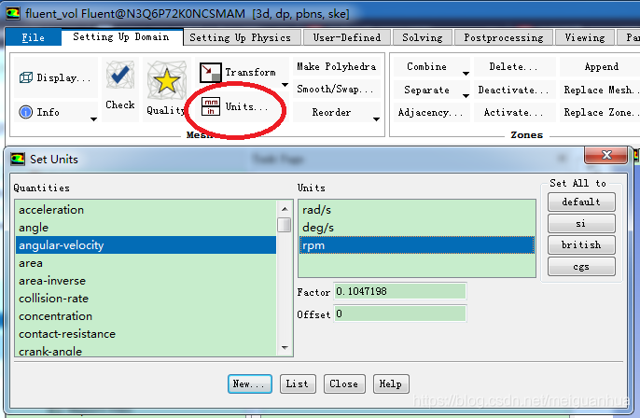Select angle in Quantities list

coord(146,228)
